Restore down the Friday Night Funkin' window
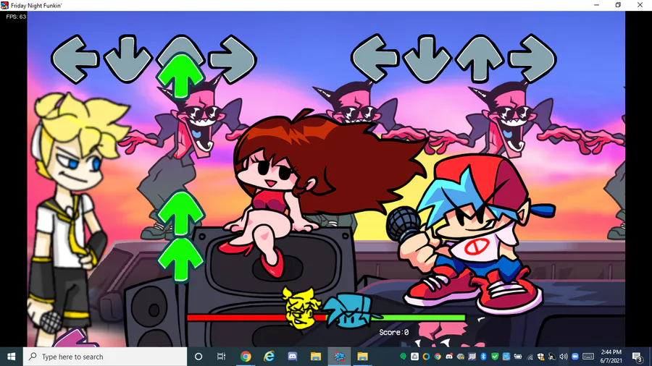652x366 pixels. 618,5
